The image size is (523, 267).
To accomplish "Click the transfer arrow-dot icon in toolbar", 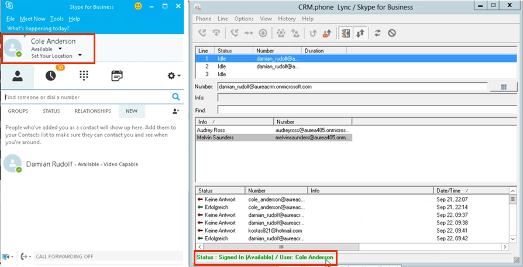I will [249, 33].
